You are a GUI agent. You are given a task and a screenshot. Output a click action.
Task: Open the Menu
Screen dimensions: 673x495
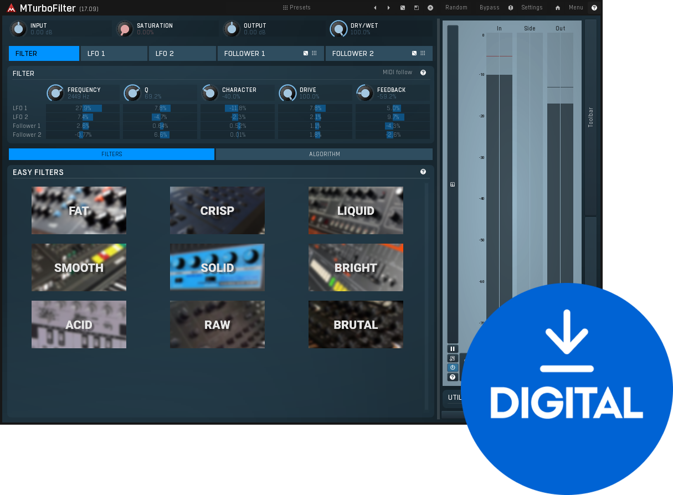coord(576,8)
